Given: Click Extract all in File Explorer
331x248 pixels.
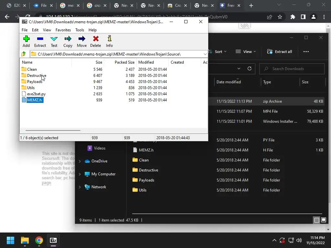Looking at the screenshot, I should tap(280, 52).
